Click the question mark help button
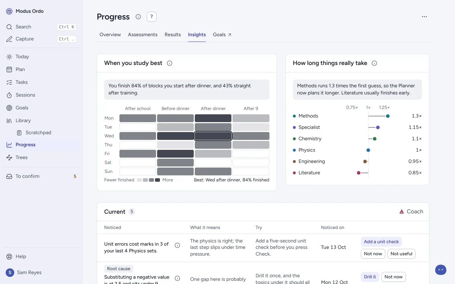The width and height of the screenshot is (455, 284). pyautogui.click(x=152, y=17)
